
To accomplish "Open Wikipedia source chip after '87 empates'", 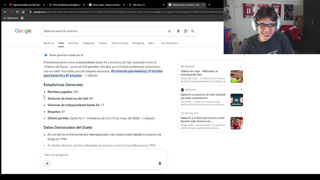I will [91, 75].
